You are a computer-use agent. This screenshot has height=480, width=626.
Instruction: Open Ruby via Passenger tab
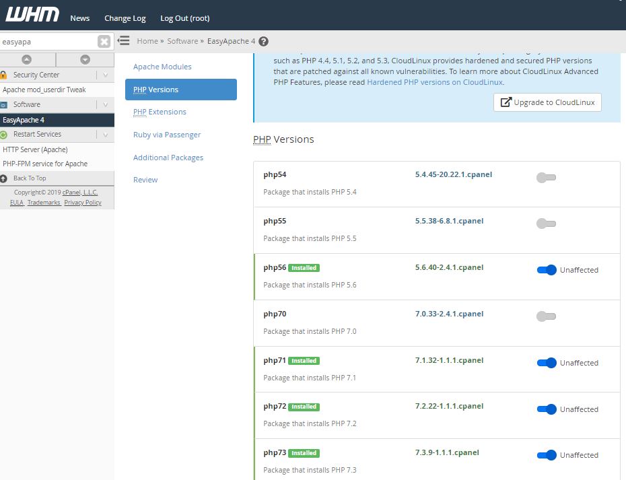pos(167,135)
